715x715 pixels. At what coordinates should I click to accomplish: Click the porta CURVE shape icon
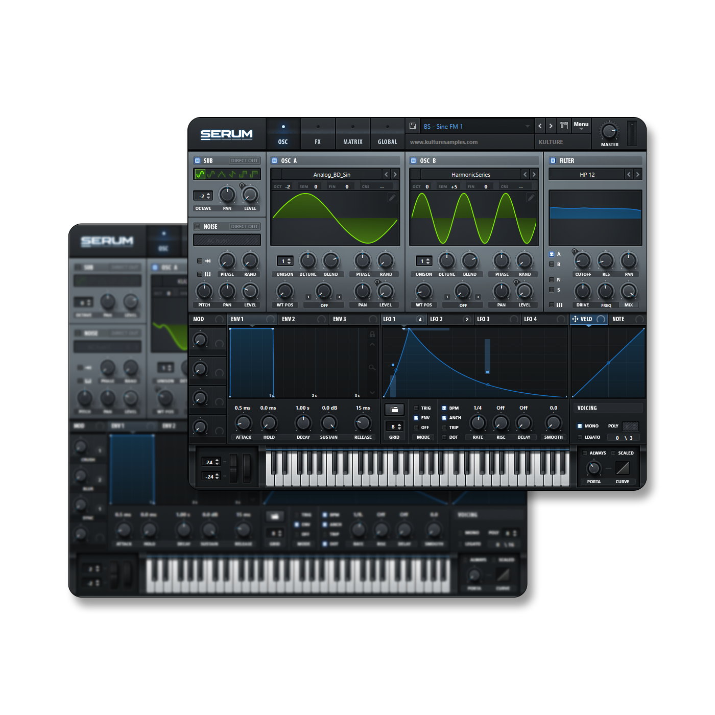click(x=622, y=468)
